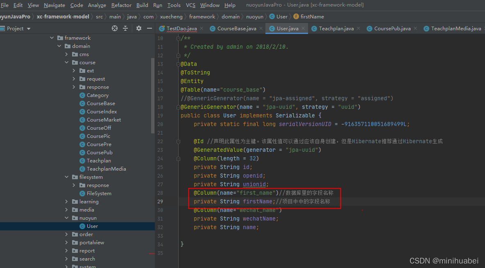Expand the order folder
The image size is (485, 268).
[66, 234]
